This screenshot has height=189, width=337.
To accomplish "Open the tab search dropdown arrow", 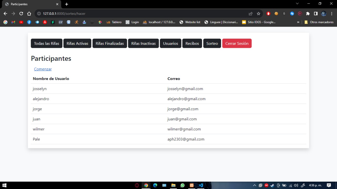I will pyautogui.click(x=297, y=4).
